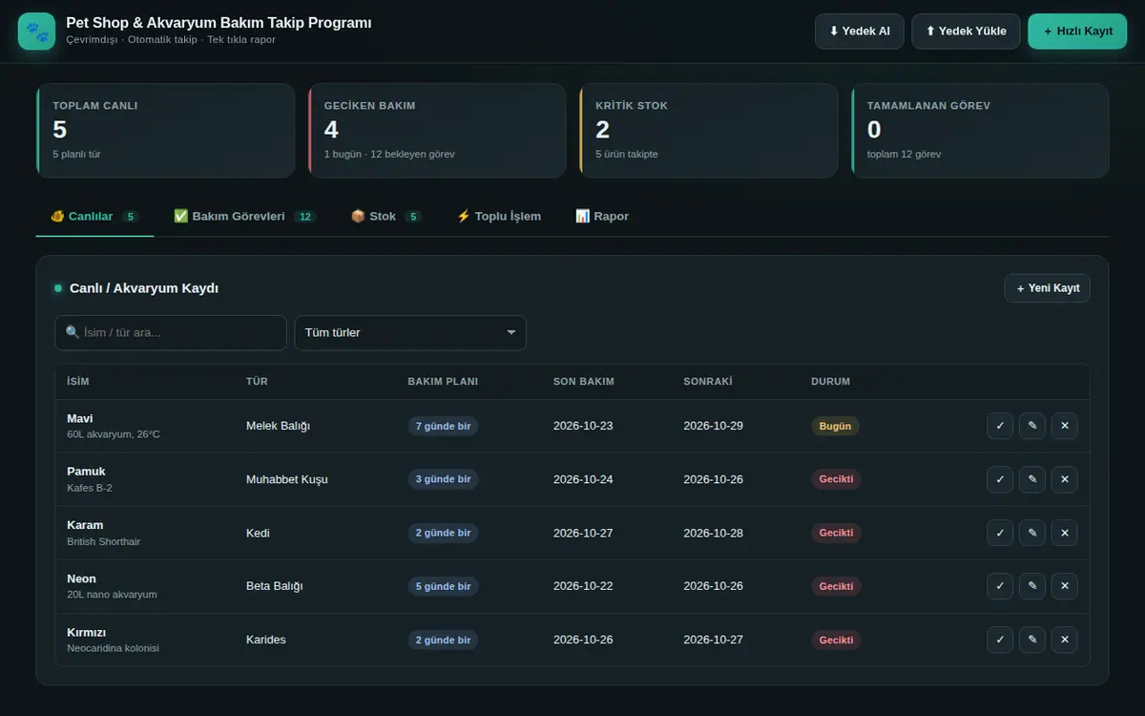Click the Bugün status badge for Mavi

835,426
